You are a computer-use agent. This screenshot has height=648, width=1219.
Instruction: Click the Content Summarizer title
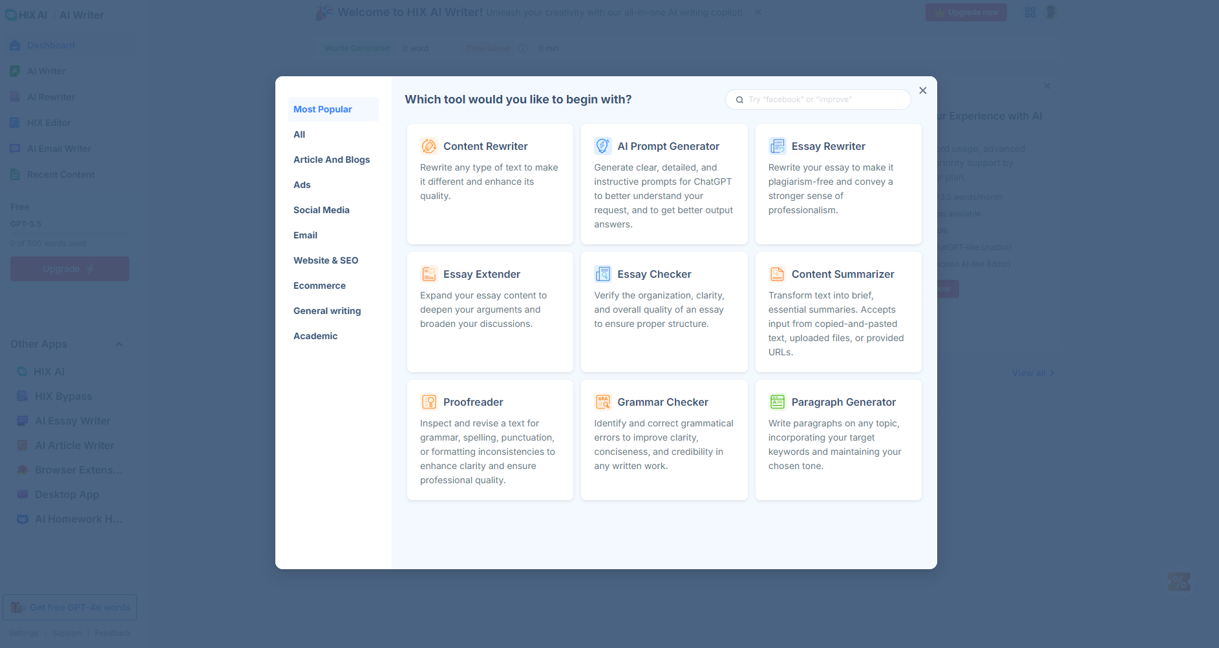(x=843, y=274)
